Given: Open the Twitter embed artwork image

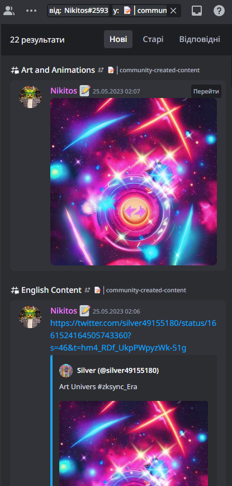Looking at the screenshot, I should [134, 443].
